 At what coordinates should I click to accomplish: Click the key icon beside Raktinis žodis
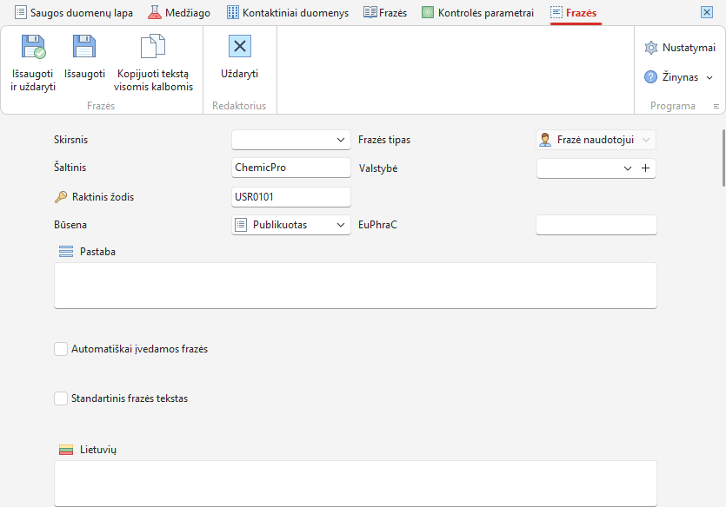[x=61, y=197]
